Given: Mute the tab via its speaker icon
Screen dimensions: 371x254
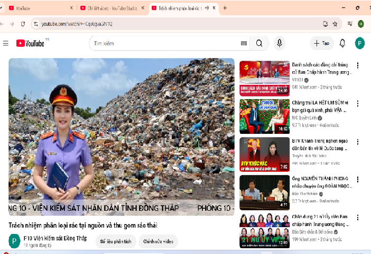Looking at the screenshot, I should tap(207, 8).
